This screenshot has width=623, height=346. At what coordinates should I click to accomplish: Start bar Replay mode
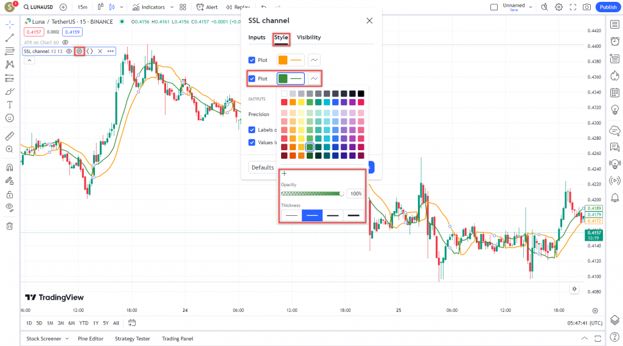point(238,7)
